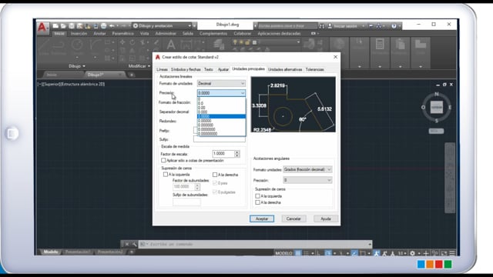Screen dimensions: 493x277
Task: Expand the Modificar panel arrow
Action: (149, 66)
